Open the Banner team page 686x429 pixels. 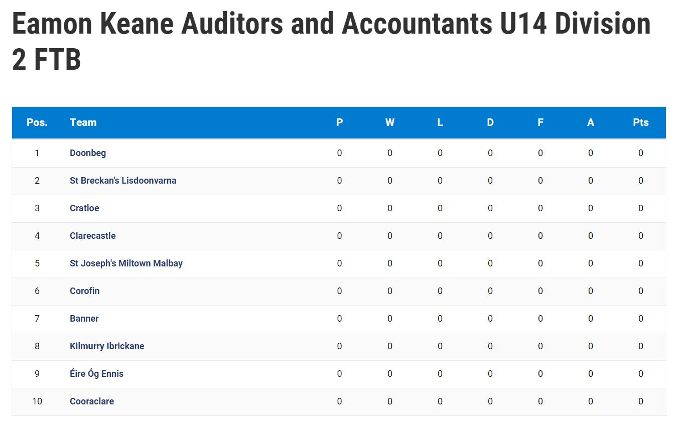click(x=84, y=319)
